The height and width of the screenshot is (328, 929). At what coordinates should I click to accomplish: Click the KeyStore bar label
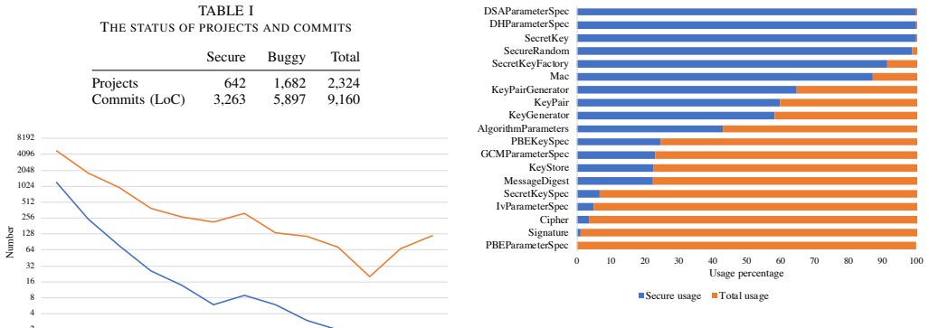tap(549, 167)
